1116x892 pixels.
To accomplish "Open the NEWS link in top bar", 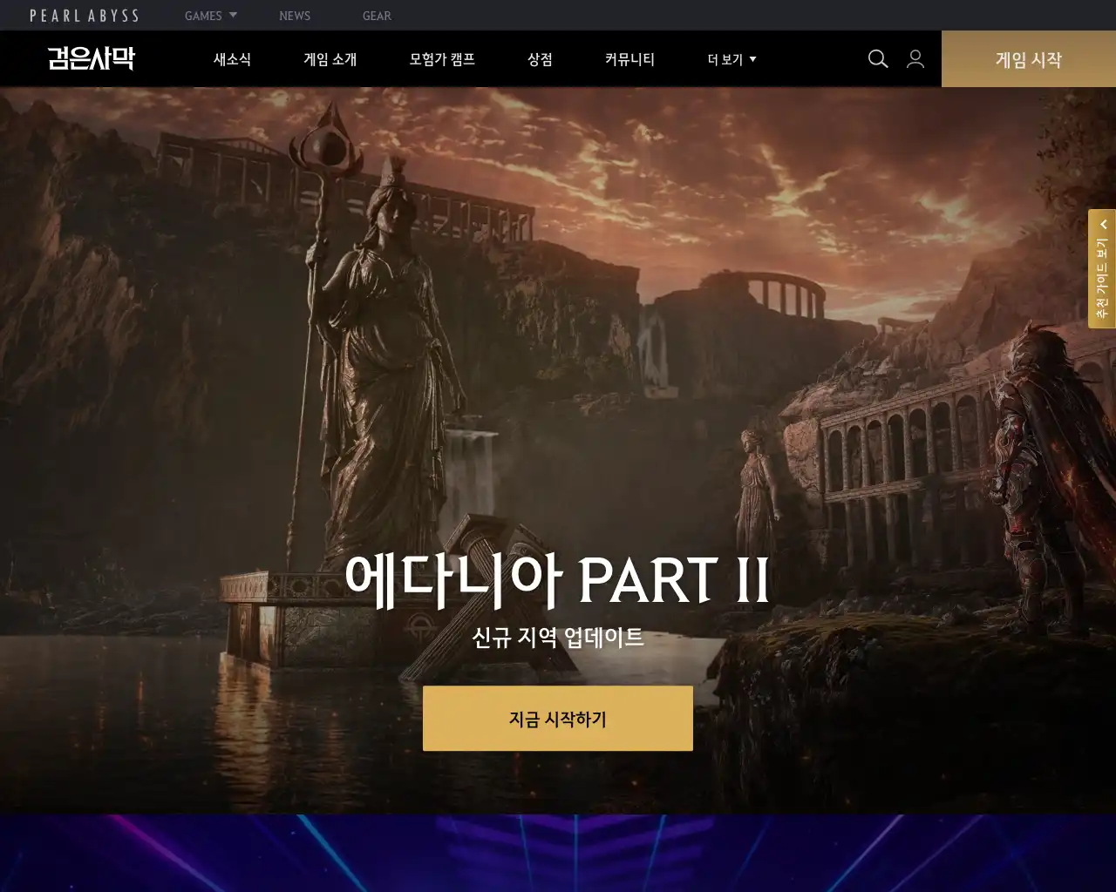I will pos(295,16).
